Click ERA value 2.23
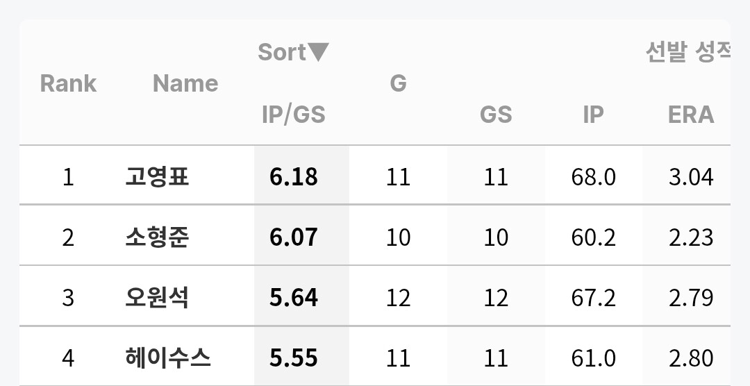The image size is (750, 386). coord(690,237)
